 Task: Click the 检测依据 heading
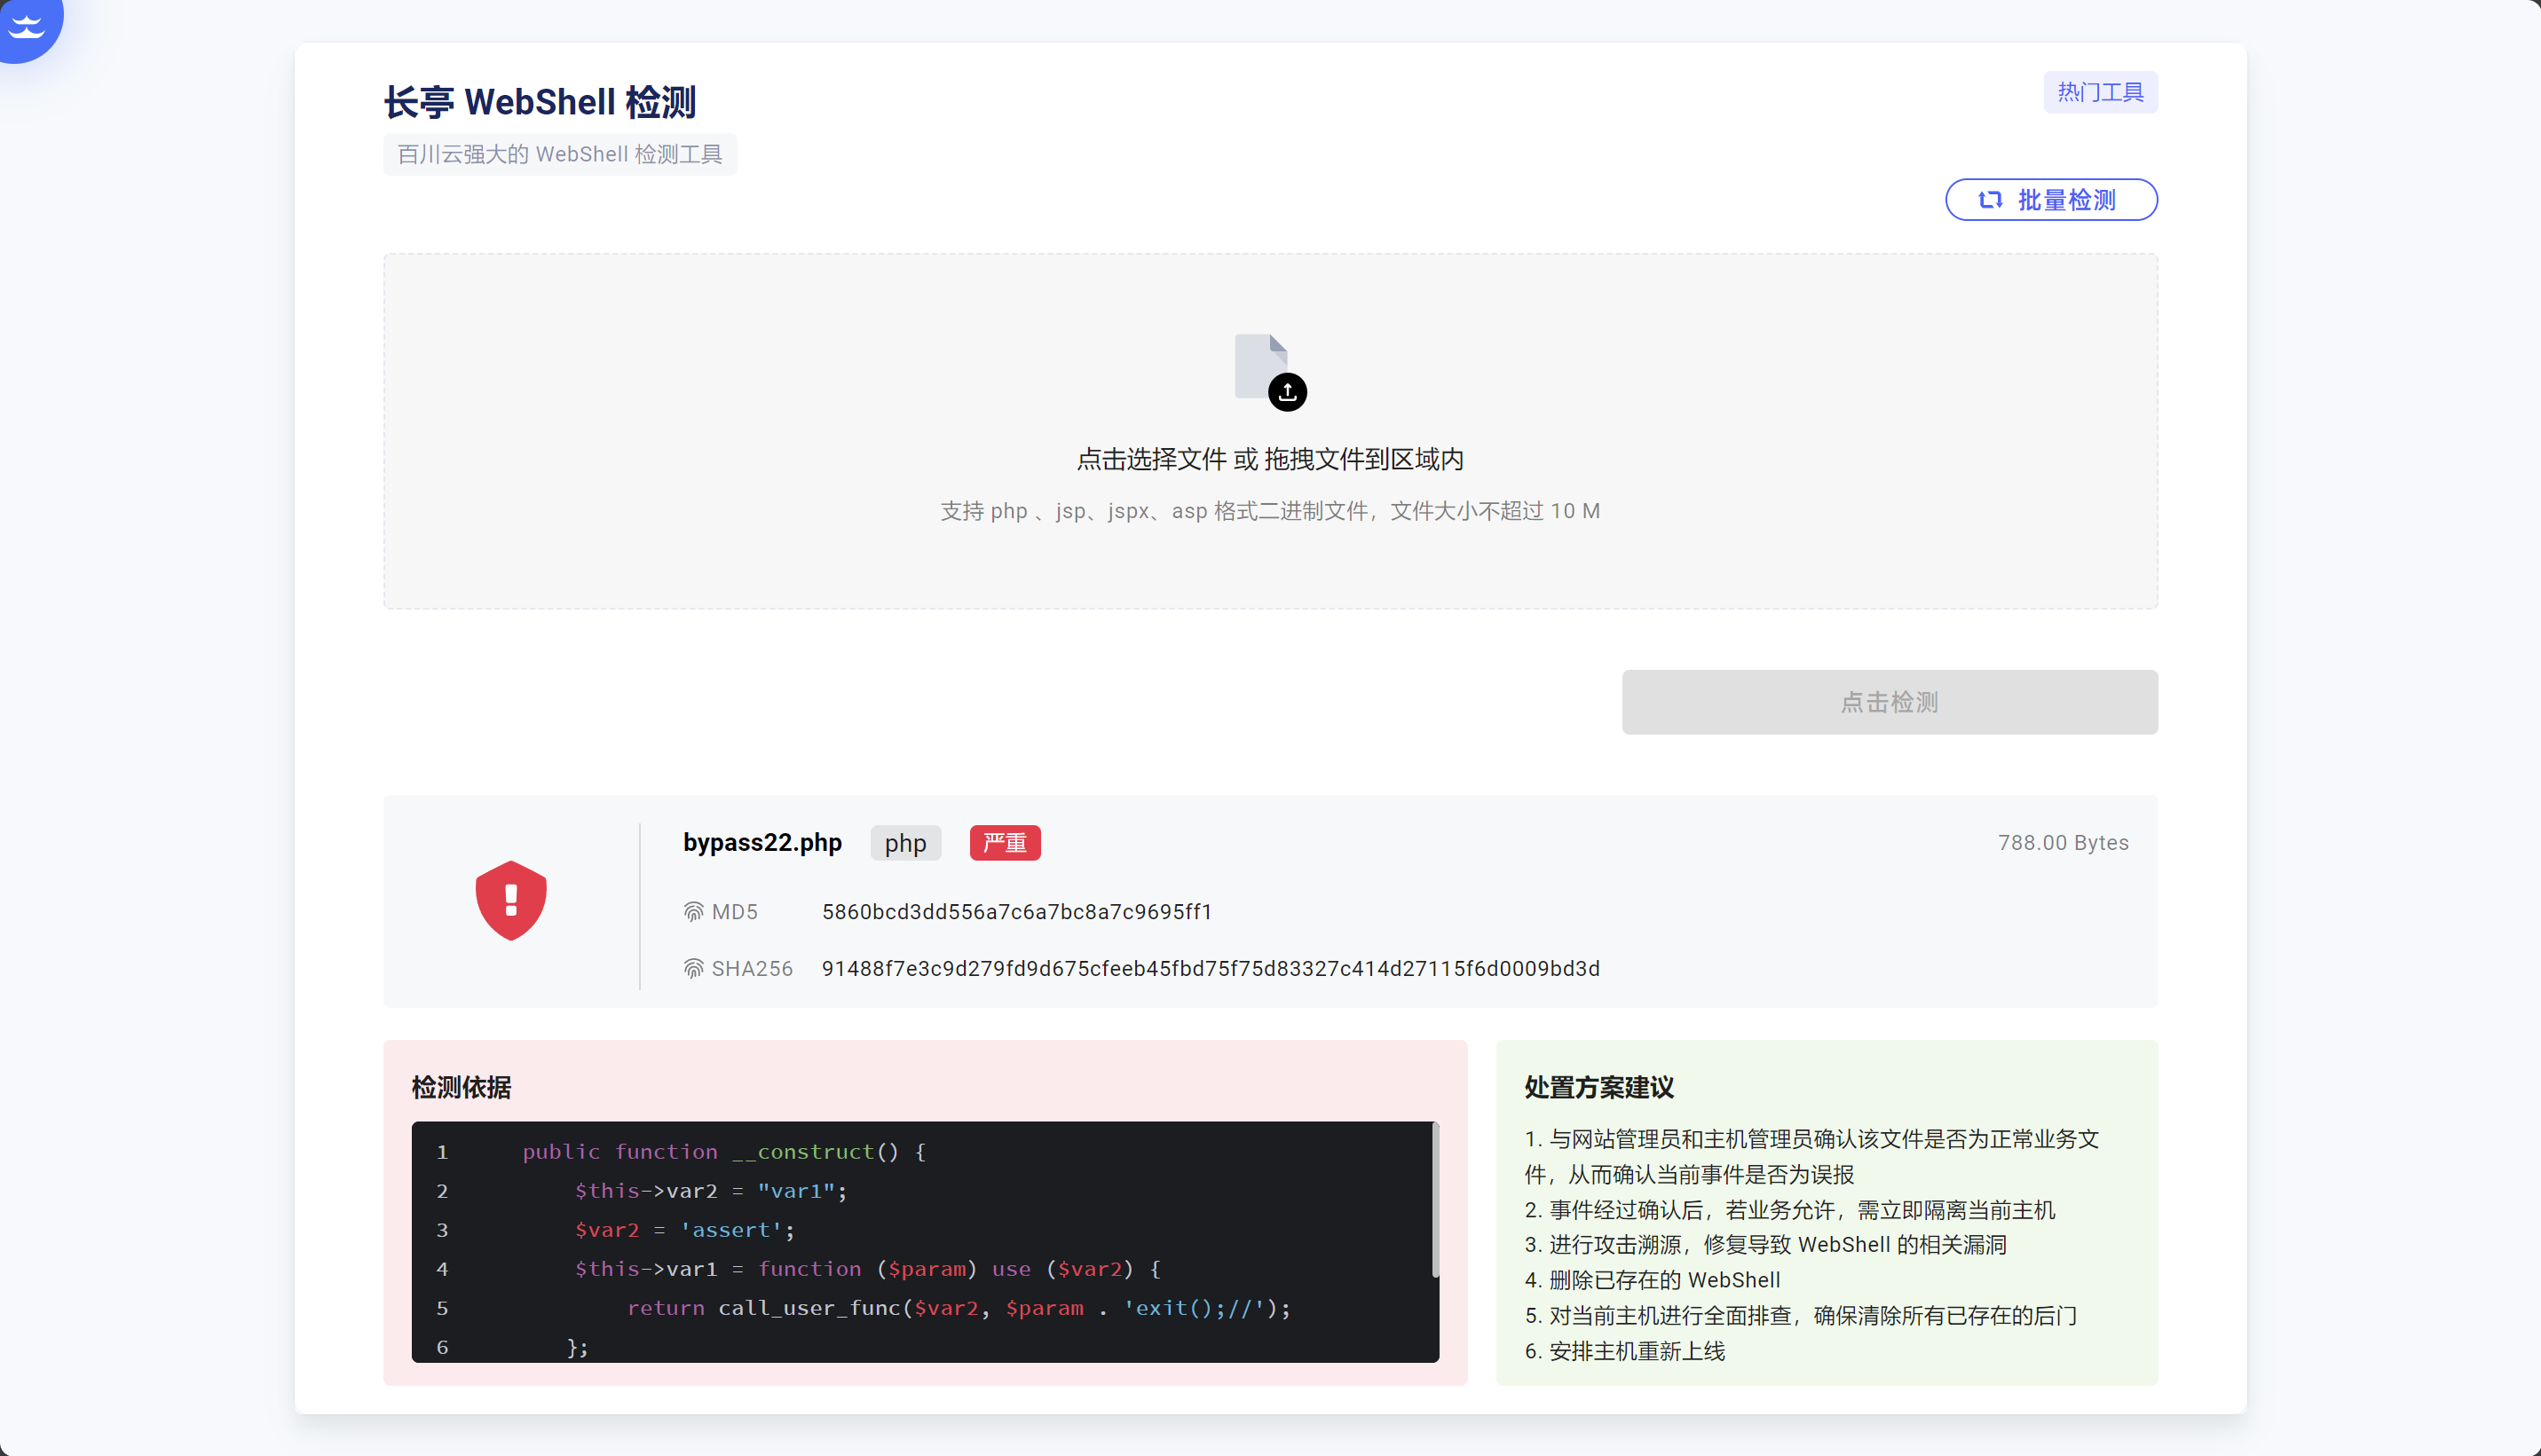(461, 1087)
